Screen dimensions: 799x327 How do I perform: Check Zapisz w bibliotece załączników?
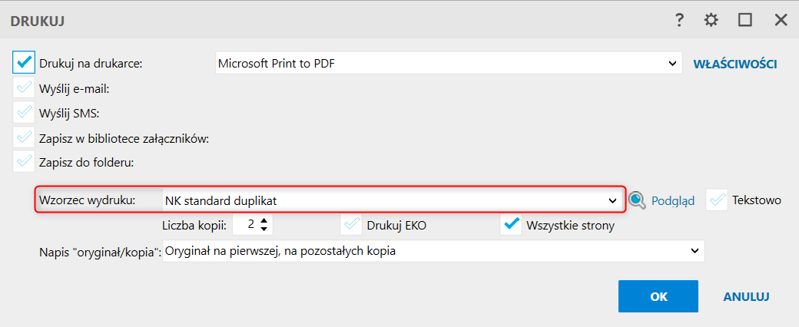pyautogui.click(x=25, y=137)
